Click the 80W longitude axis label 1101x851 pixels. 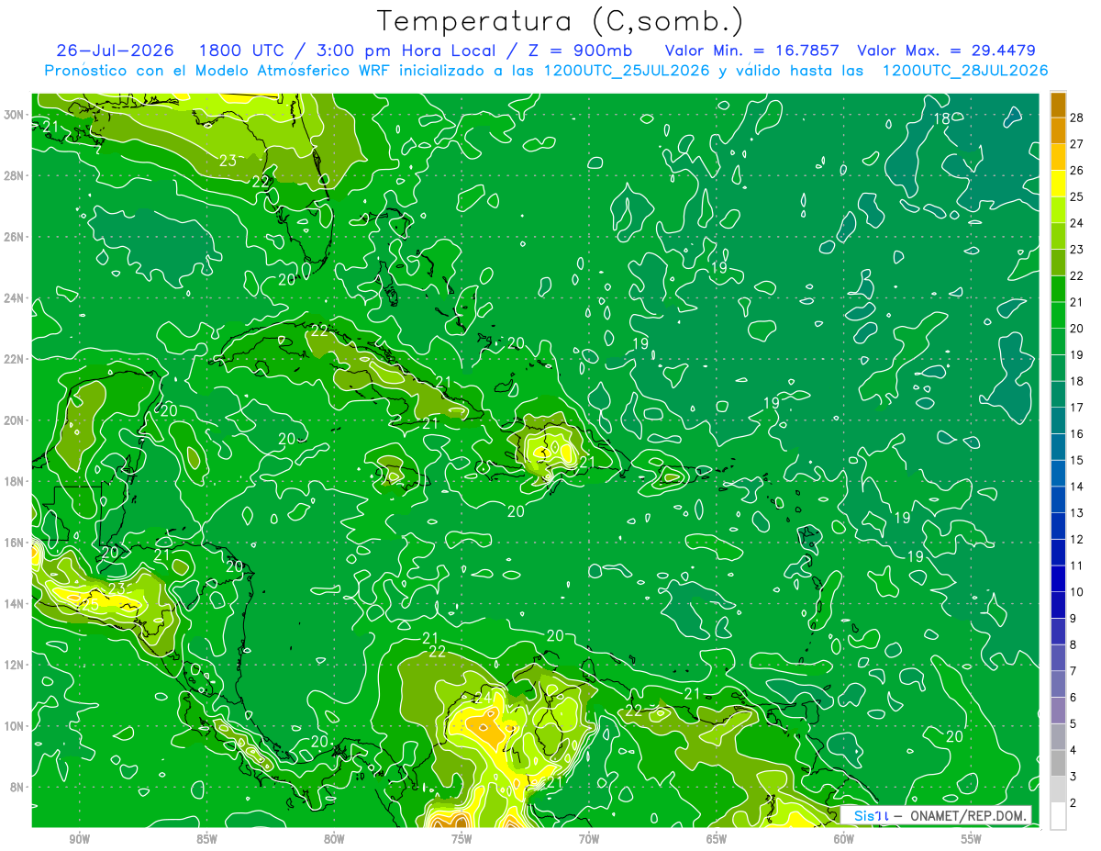point(334,839)
